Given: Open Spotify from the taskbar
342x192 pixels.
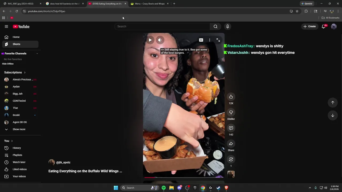Looking at the screenshot, I should pos(164,188).
